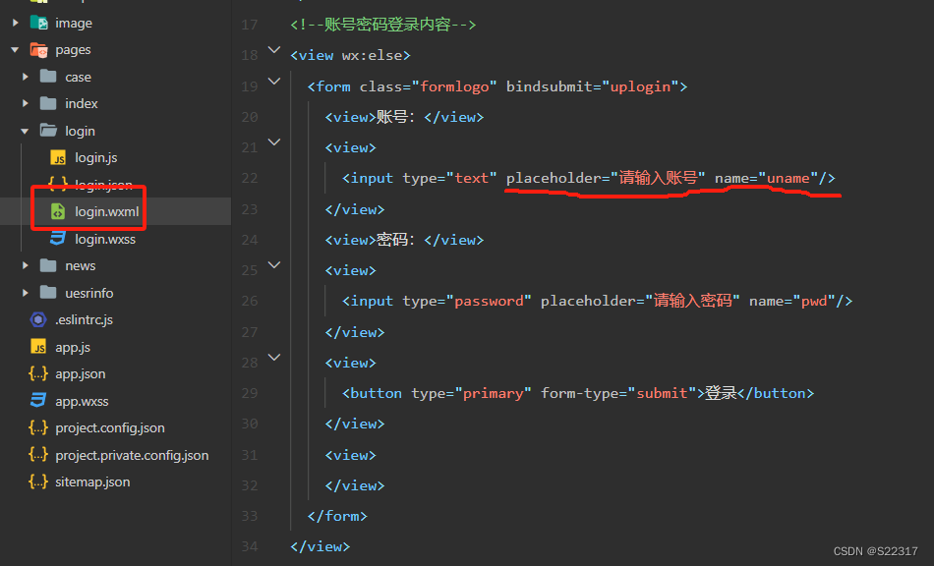Screen dimensions: 934x566
Task: Click the pages folder icon
Action: coord(38,50)
